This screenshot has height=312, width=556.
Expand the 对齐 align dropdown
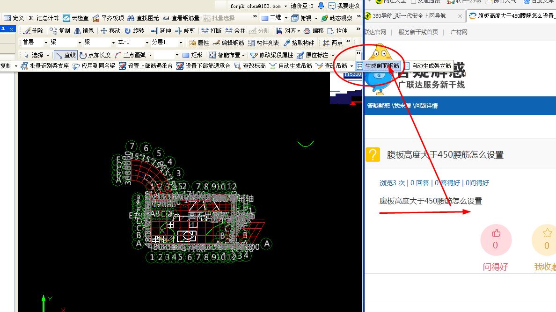point(299,31)
